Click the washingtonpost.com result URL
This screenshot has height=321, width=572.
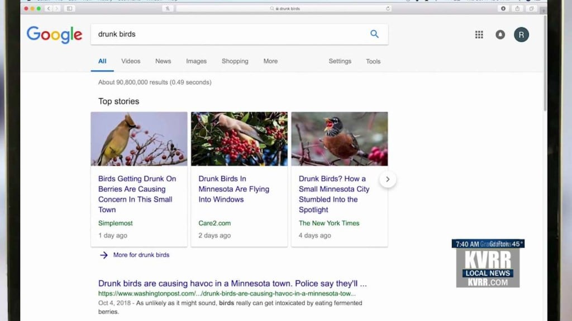pos(227,293)
